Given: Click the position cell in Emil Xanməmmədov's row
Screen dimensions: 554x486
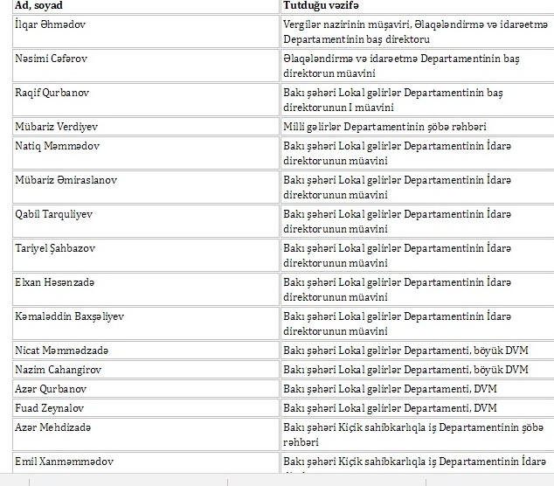Looking at the screenshot, I should tap(418, 463).
